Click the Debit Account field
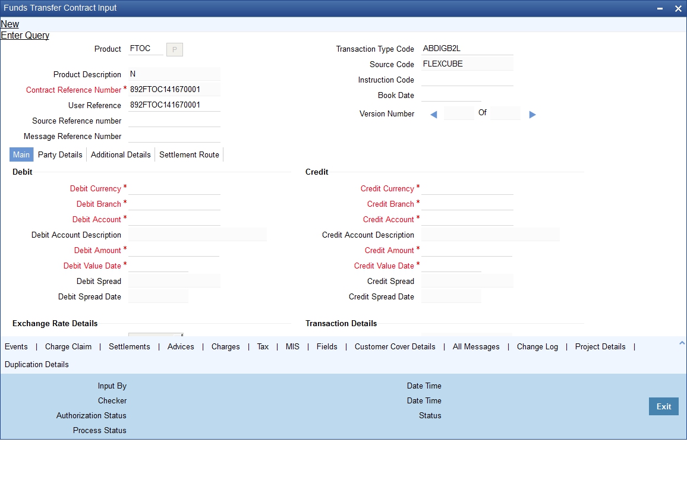687x483 pixels. tap(174, 219)
